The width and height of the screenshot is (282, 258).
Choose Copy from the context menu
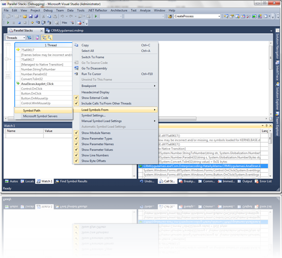click(x=115, y=45)
